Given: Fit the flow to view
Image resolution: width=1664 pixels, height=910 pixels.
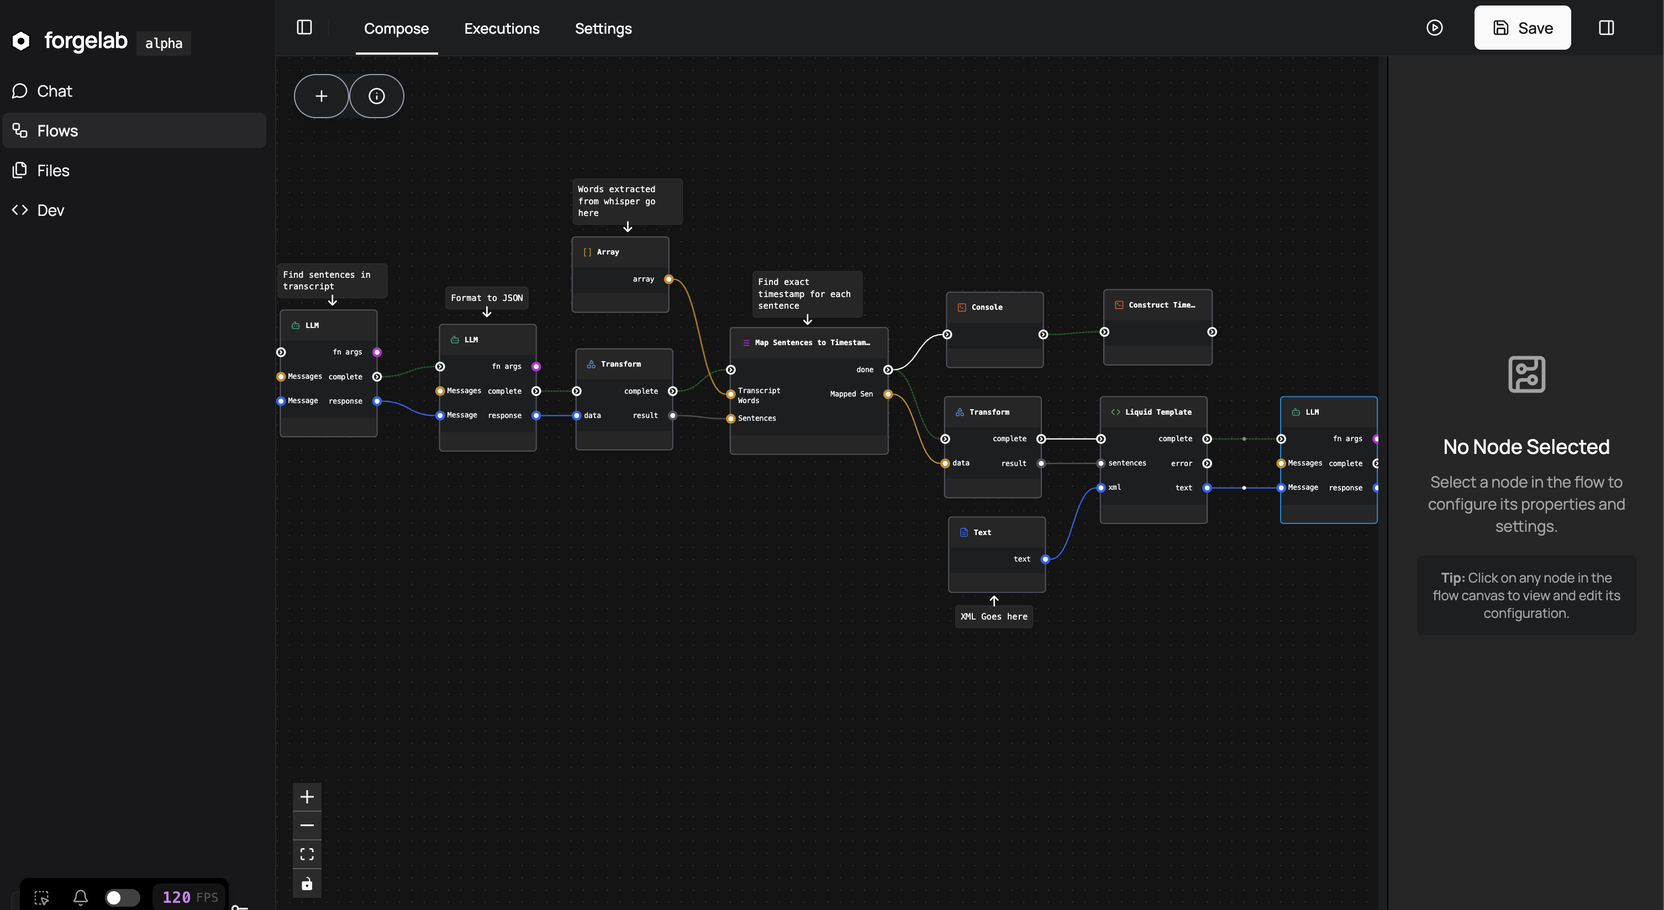Looking at the screenshot, I should click(x=307, y=854).
